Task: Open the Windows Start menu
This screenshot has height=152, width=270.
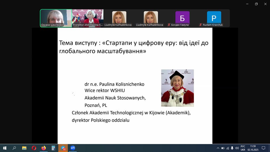Action: coord(4,148)
